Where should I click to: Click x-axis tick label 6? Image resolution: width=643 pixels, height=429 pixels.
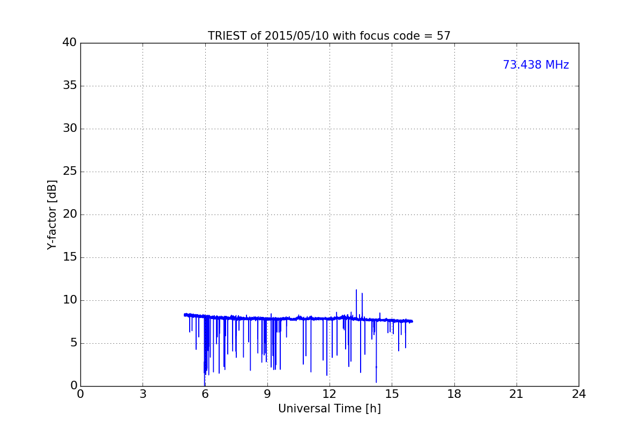click(205, 394)
